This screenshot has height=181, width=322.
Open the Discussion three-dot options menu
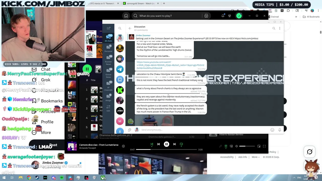coord(279,28)
